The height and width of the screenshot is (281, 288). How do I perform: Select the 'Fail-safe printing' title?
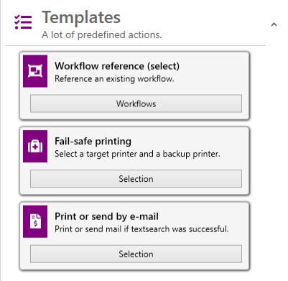[x=93, y=141]
